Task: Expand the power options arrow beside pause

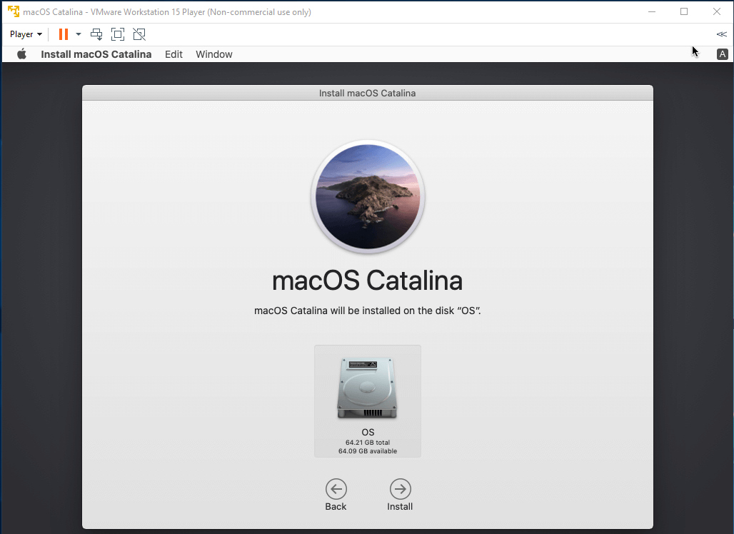Action: pos(78,34)
